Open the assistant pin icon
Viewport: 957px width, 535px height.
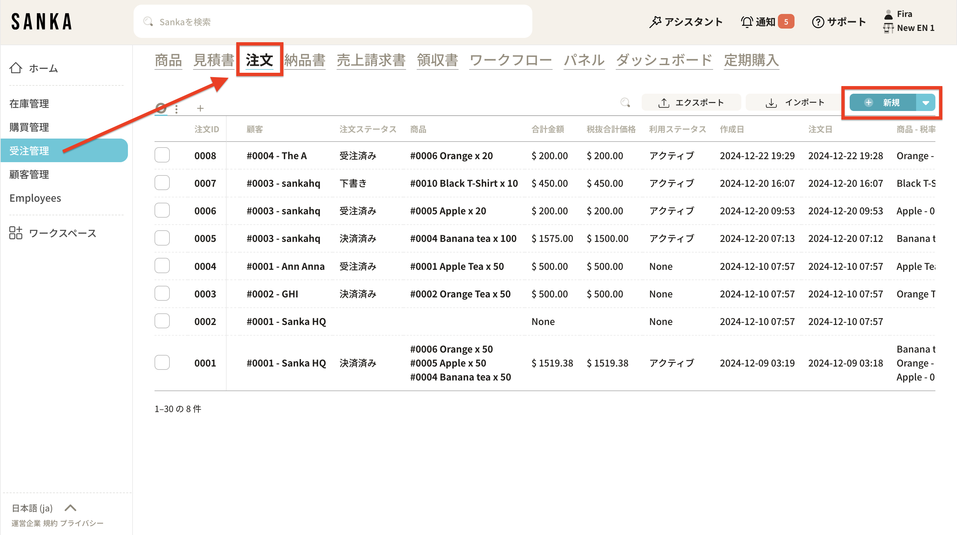655,22
